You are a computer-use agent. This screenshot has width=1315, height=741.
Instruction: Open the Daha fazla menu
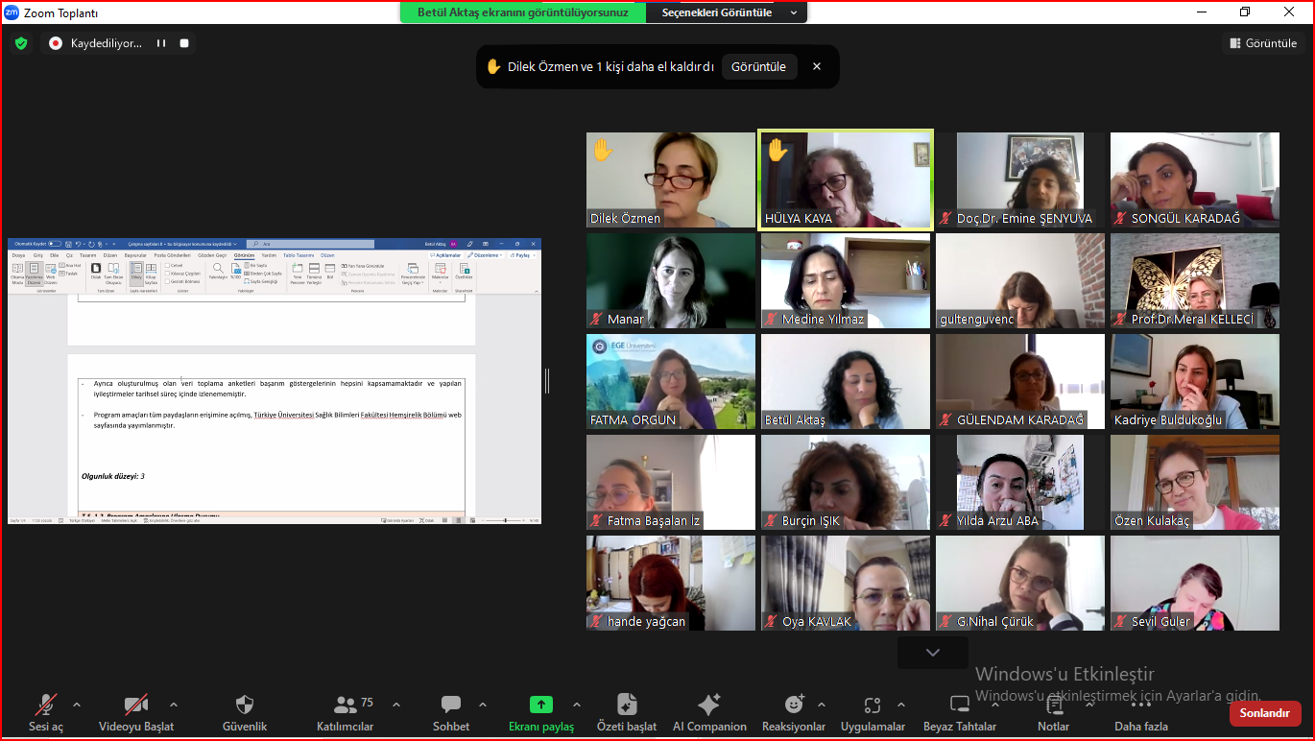[x=1140, y=711]
